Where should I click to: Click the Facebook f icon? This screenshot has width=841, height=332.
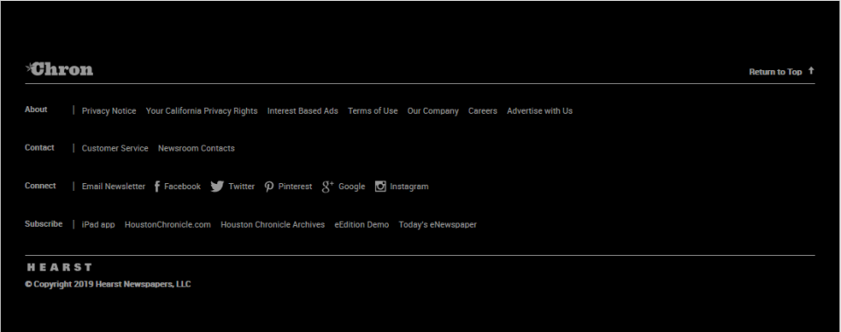point(157,186)
